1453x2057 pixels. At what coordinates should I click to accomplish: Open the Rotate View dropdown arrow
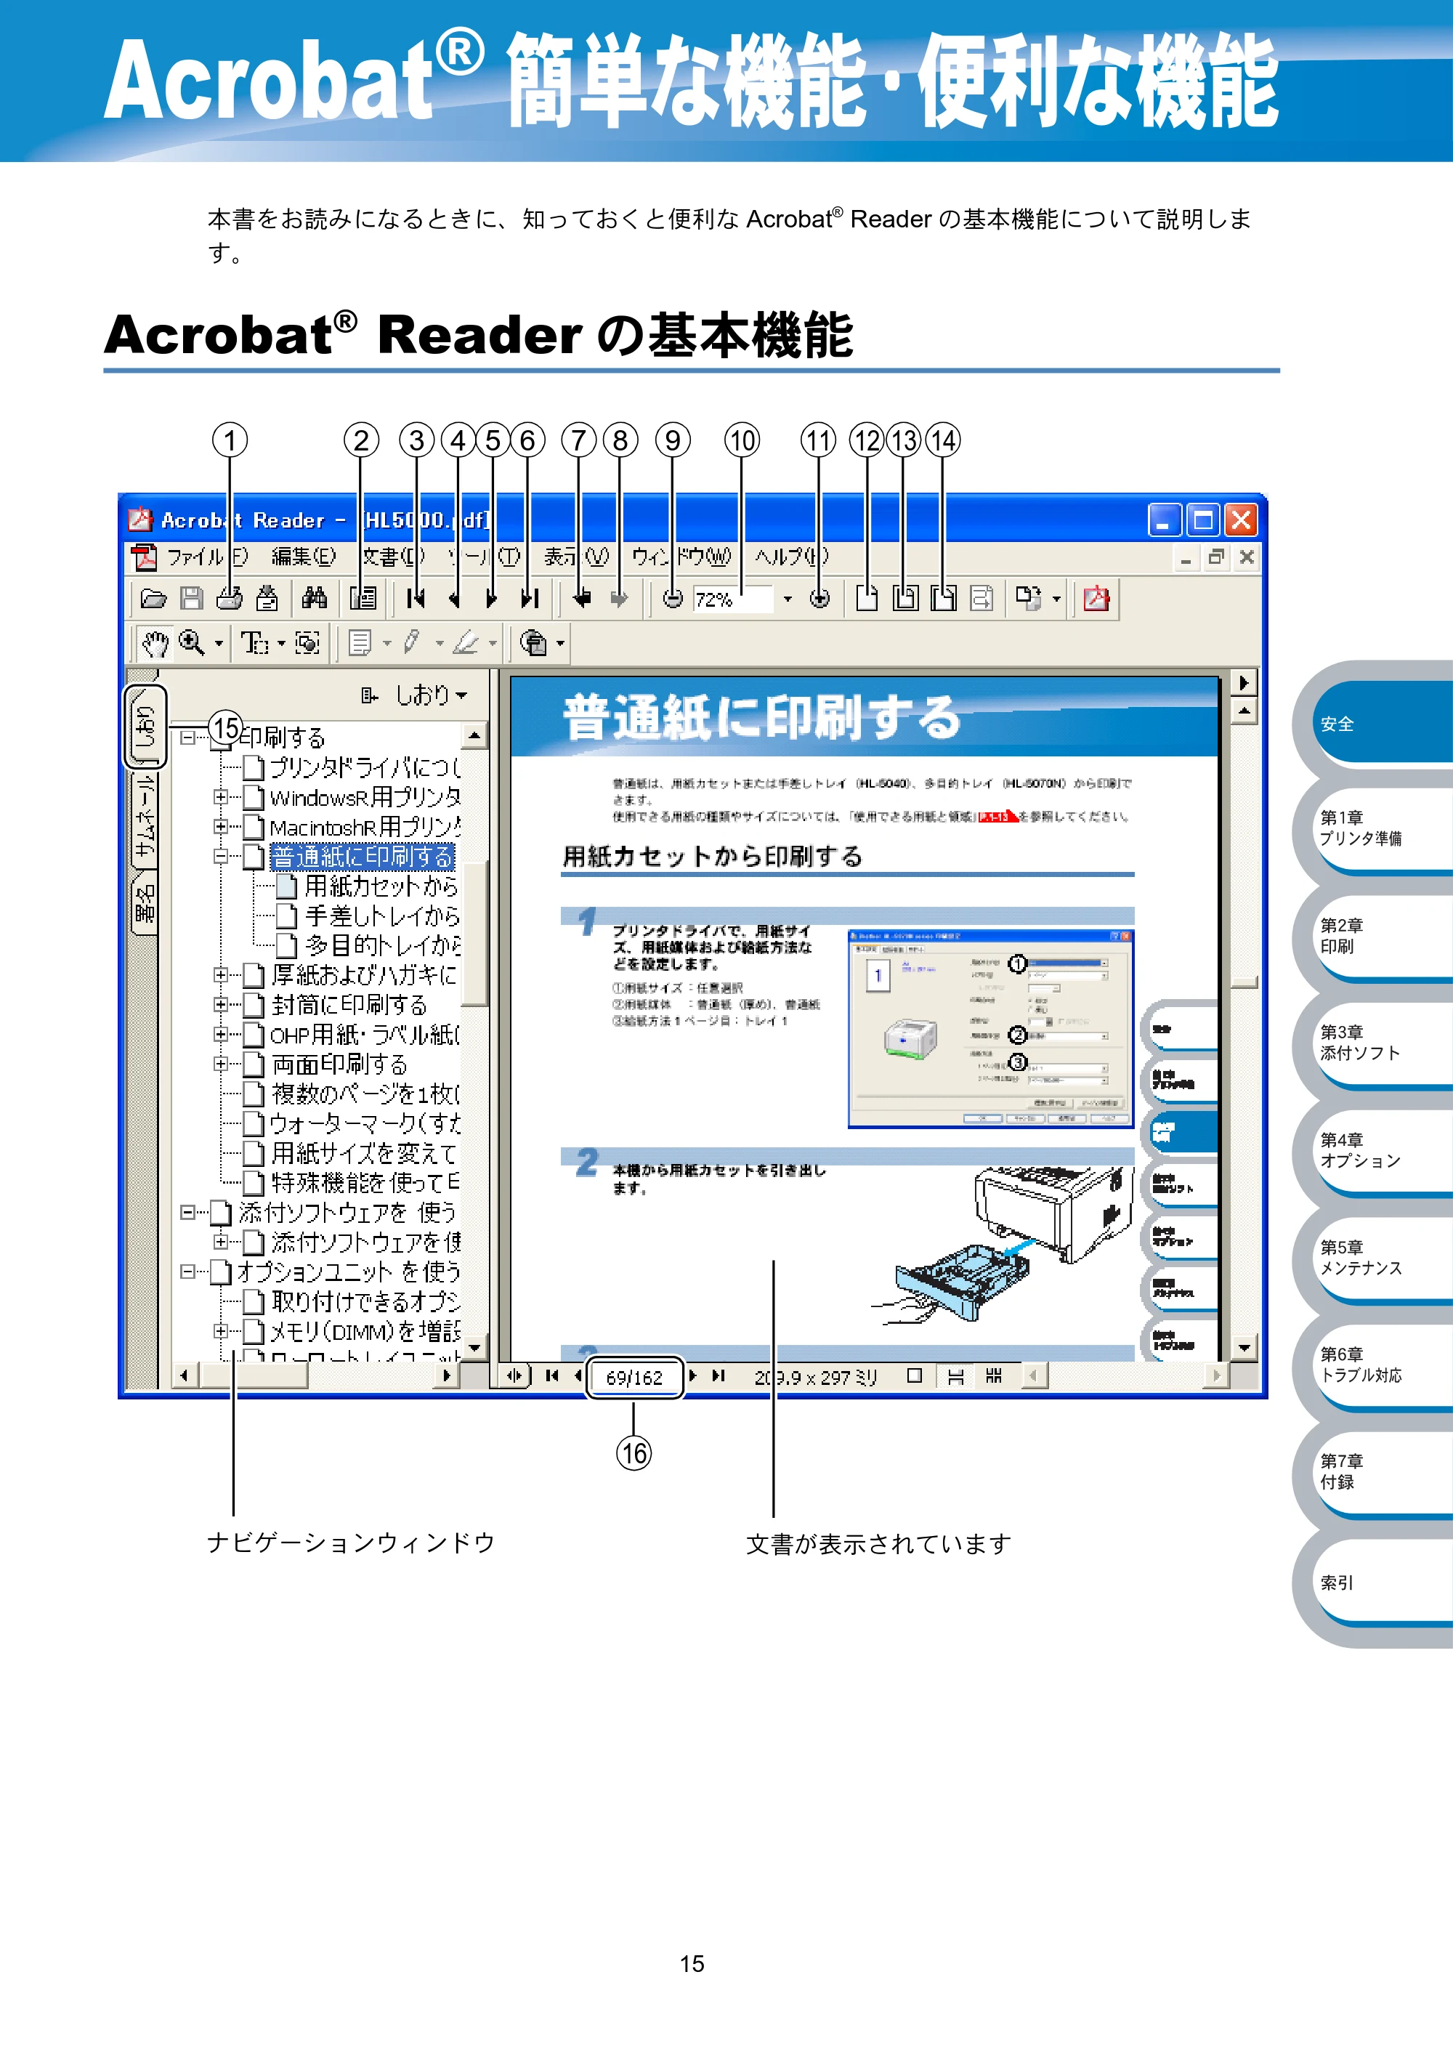pos(1056,599)
